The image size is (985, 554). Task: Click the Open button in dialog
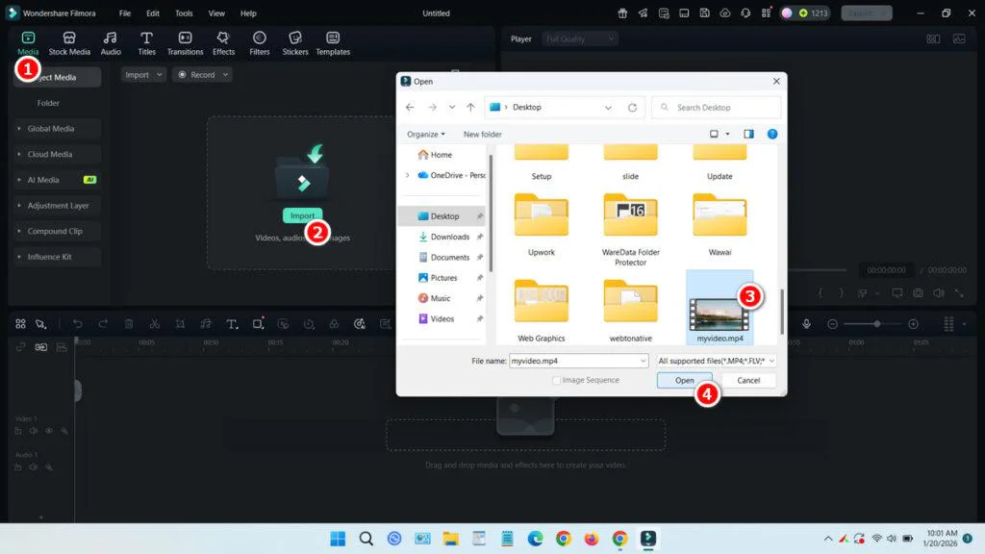click(684, 381)
